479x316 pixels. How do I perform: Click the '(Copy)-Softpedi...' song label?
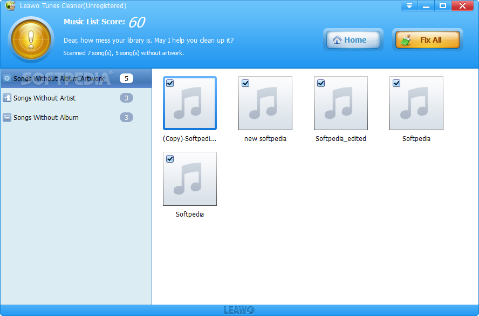[189, 139]
